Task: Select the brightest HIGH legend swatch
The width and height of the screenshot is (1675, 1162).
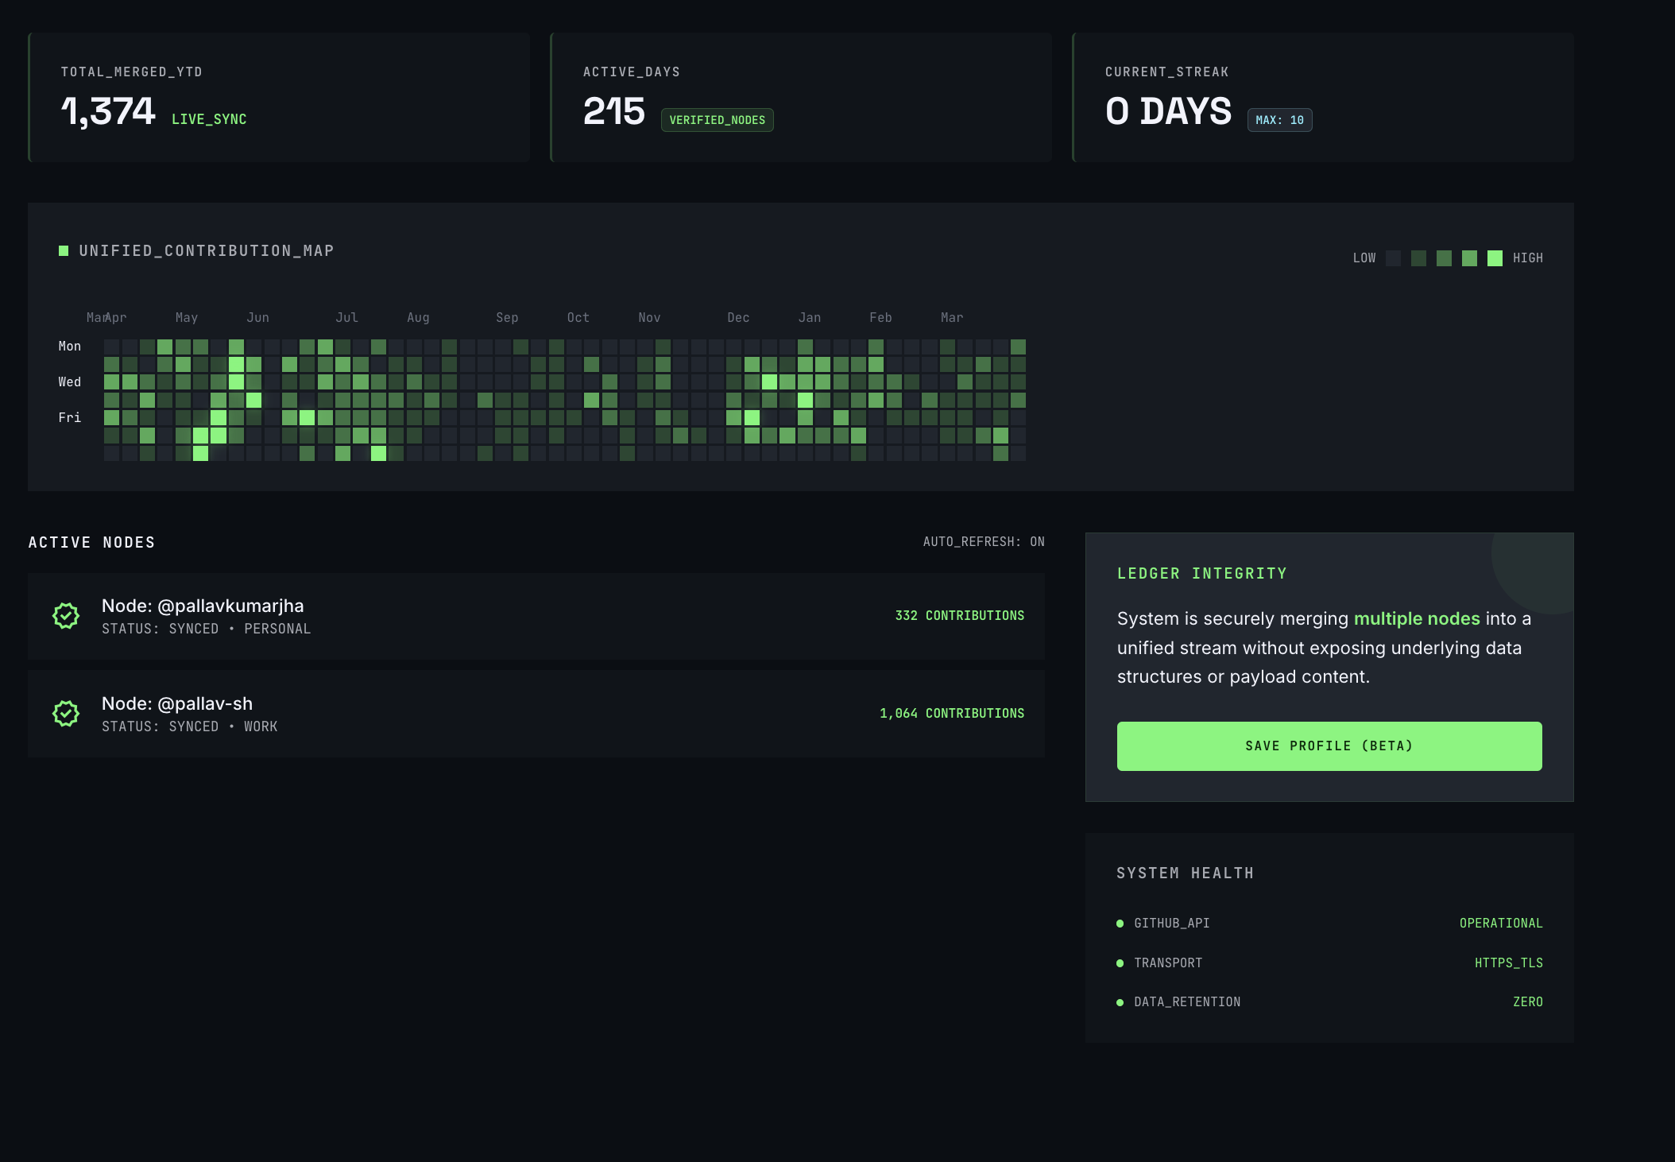Action: click(1495, 258)
